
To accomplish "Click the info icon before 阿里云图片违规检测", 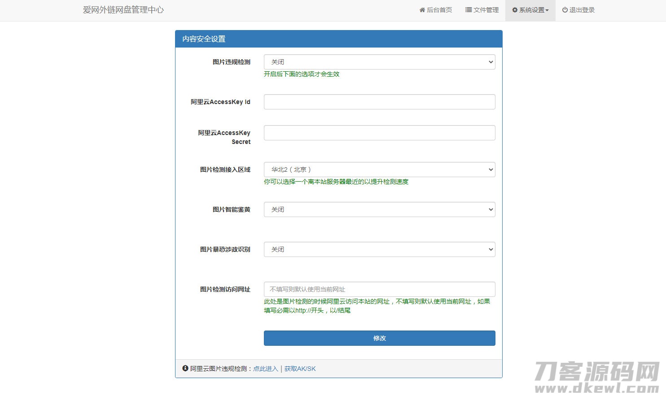I will click(185, 368).
